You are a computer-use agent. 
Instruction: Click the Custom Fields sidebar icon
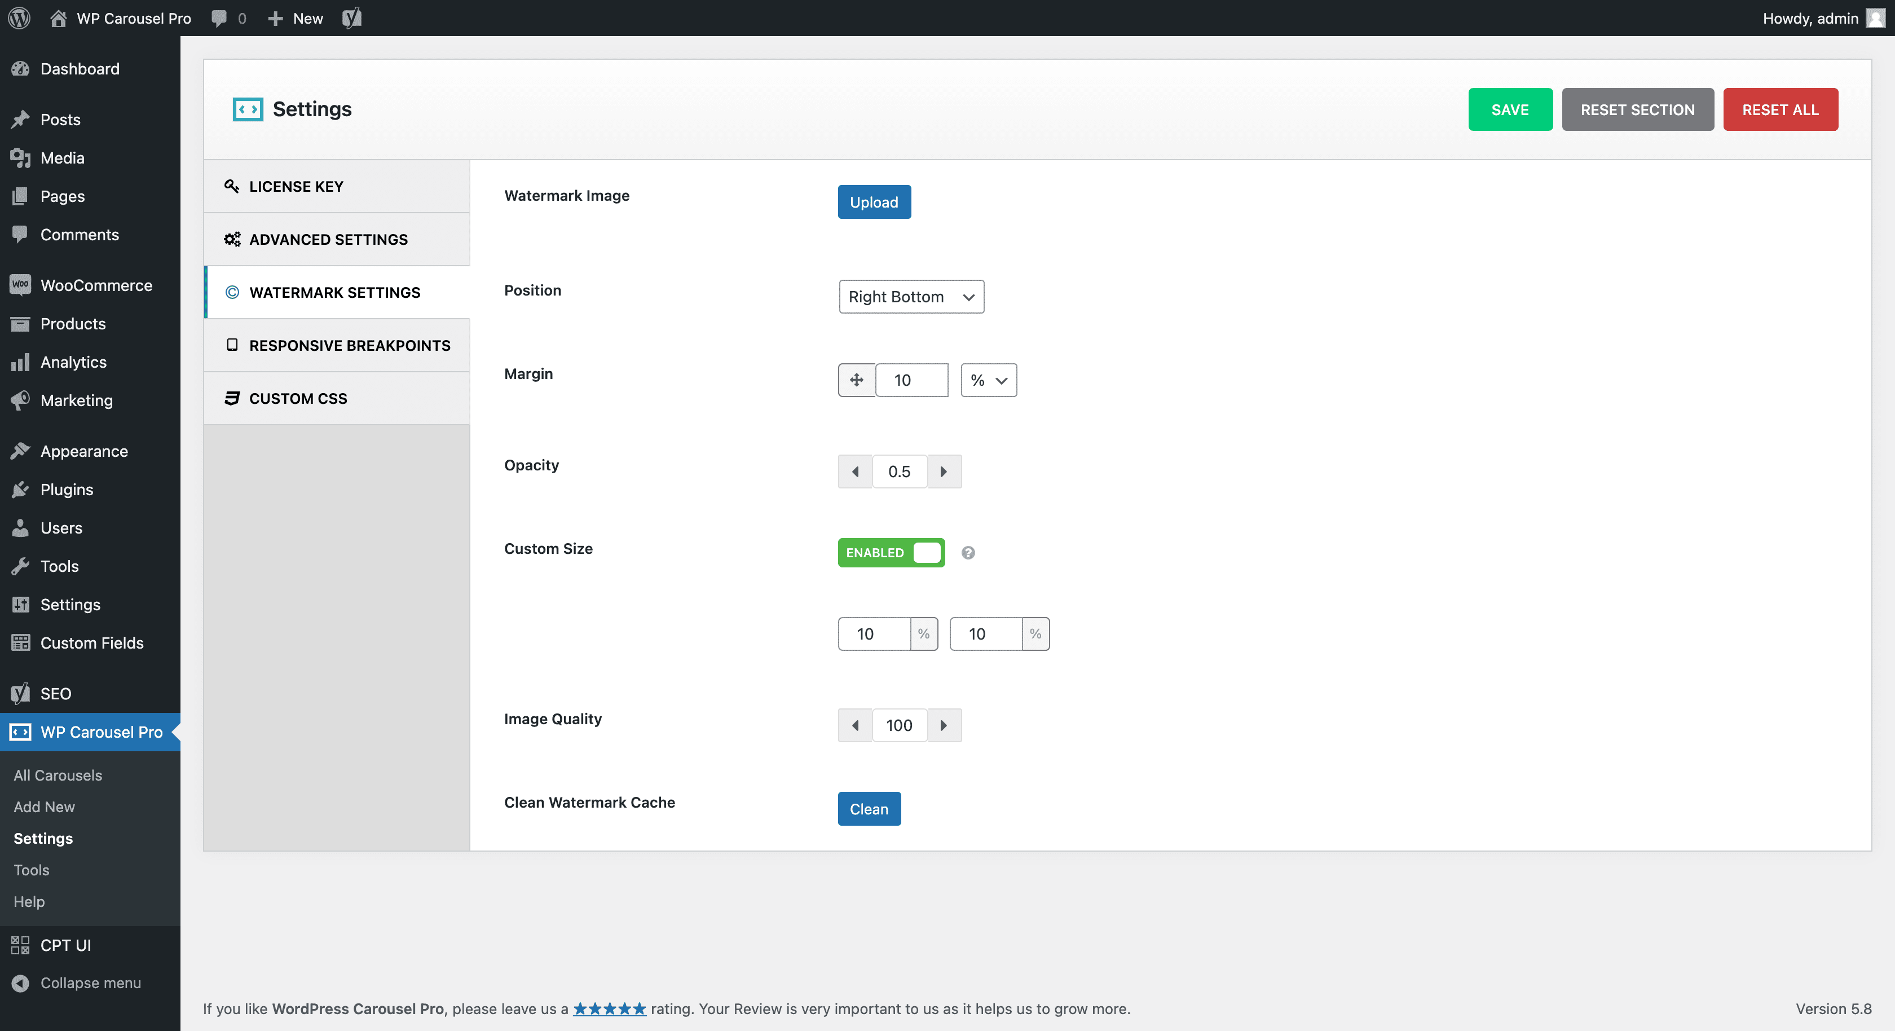(20, 642)
